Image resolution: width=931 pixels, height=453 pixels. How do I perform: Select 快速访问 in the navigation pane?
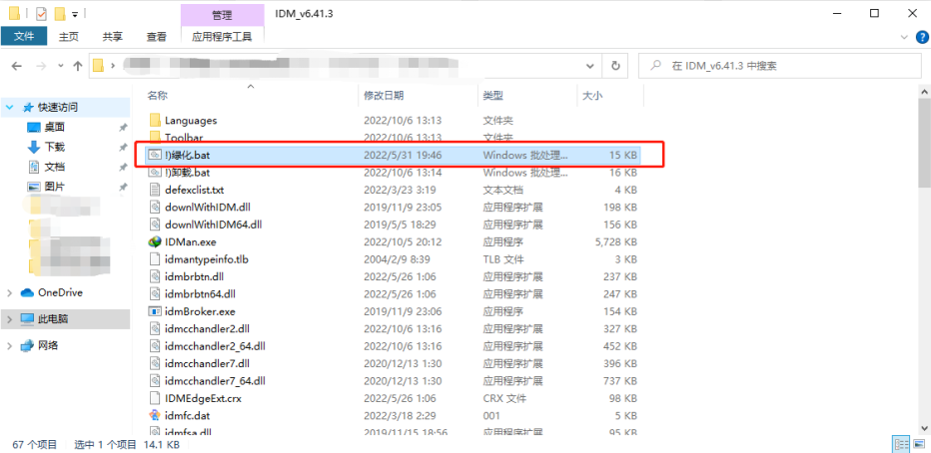click(x=58, y=108)
